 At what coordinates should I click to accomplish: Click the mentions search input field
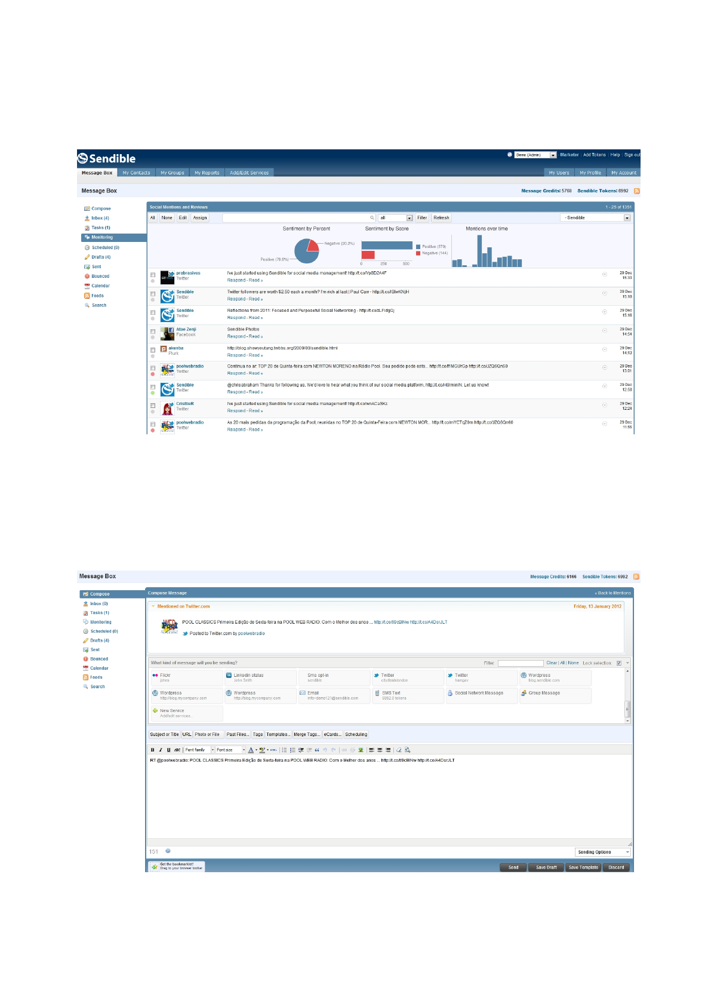(x=299, y=218)
